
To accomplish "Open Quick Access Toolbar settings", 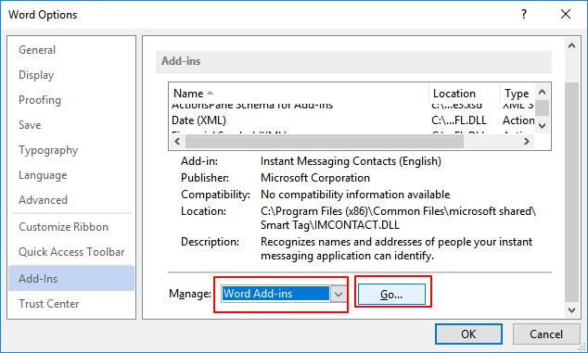I will (x=71, y=252).
